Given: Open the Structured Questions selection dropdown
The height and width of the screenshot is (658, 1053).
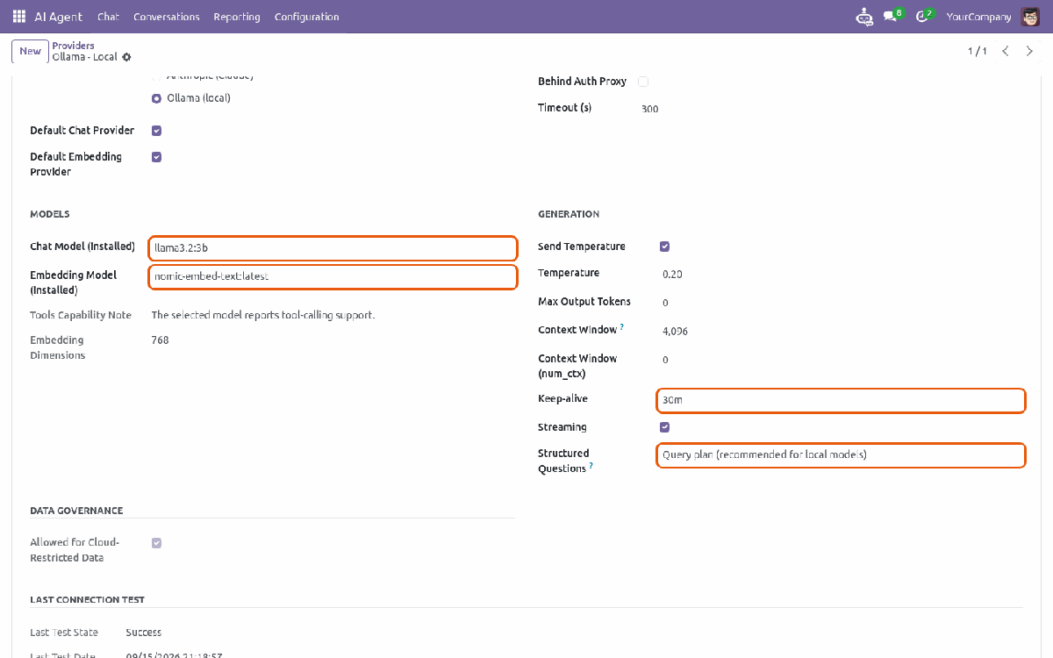Looking at the screenshot, I should click(841, 455).
